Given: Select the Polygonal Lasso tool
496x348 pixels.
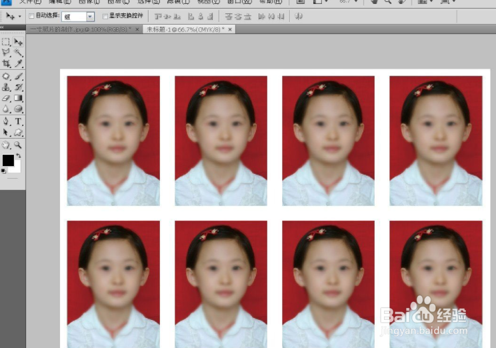Looking at the screenshot, I should (x=6, y=53).
